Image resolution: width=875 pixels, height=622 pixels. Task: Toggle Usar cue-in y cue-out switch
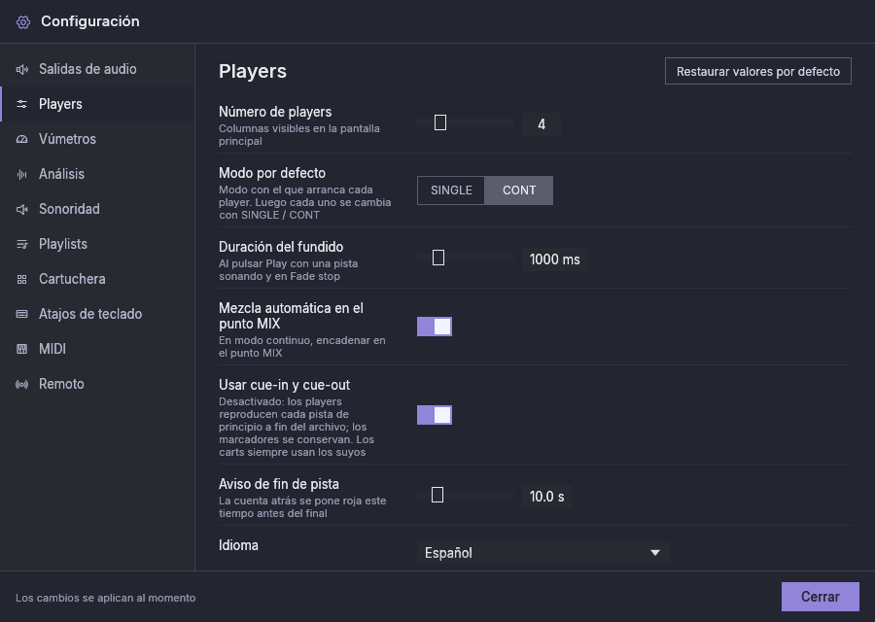[435, 415]
